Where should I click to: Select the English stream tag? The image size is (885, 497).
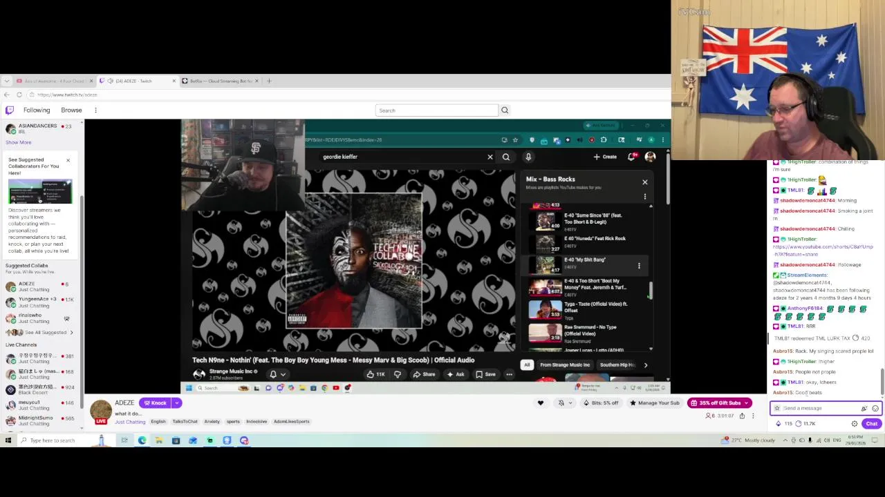[x=158, y=422]
